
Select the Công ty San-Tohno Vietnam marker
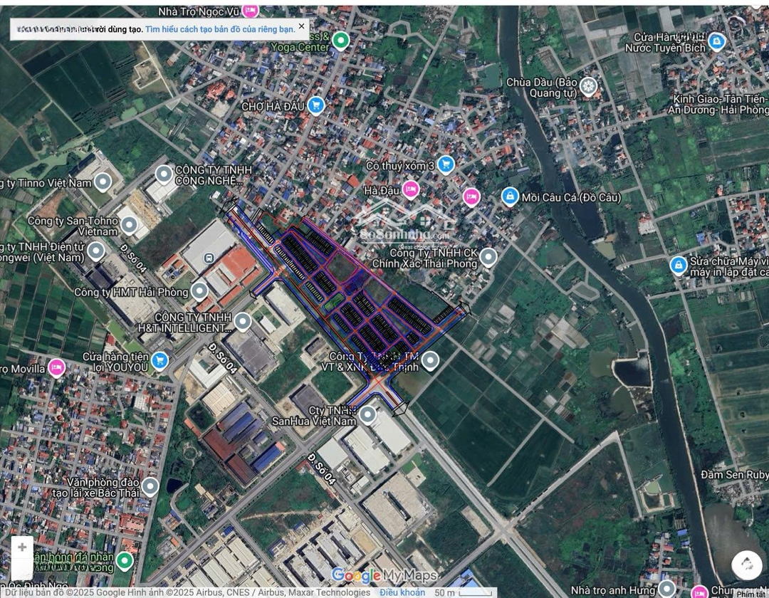[x=129, y=226]
